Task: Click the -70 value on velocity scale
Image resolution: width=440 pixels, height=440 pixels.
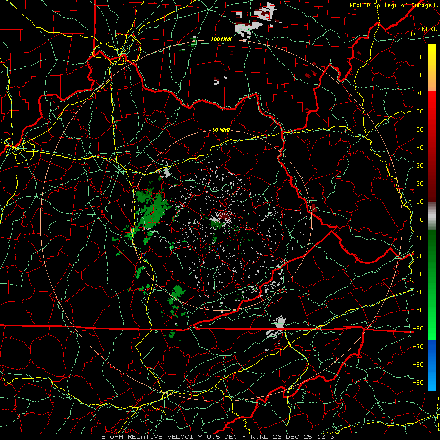Action: point(418,347)
